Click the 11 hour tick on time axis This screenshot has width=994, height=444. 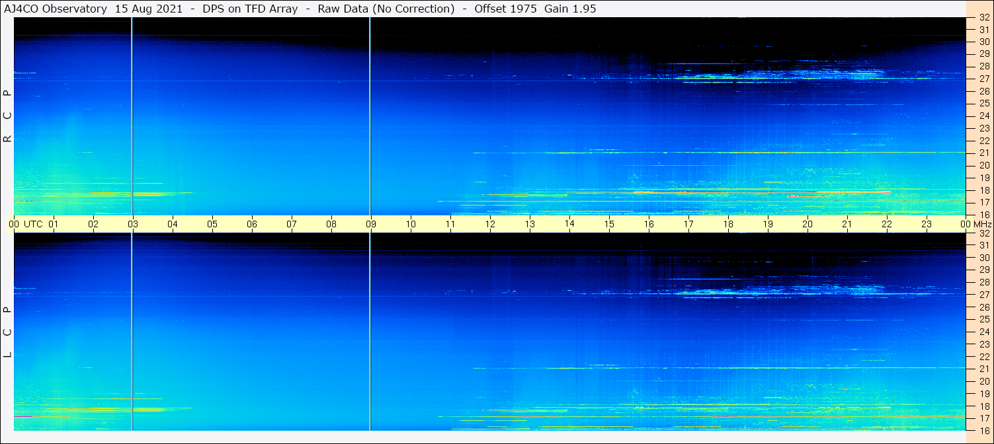tap(450, 224)
